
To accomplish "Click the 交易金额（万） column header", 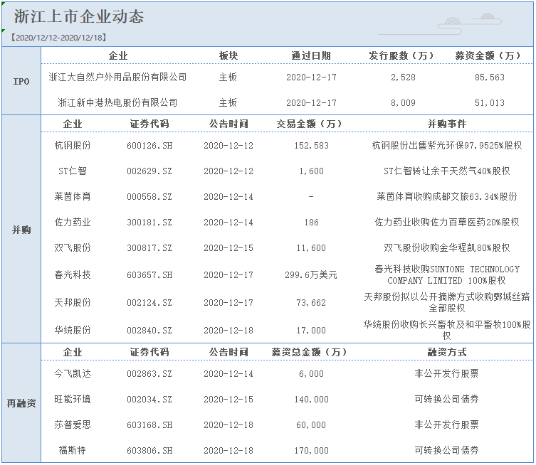I will pyautogui.click(x=311, y=124).
